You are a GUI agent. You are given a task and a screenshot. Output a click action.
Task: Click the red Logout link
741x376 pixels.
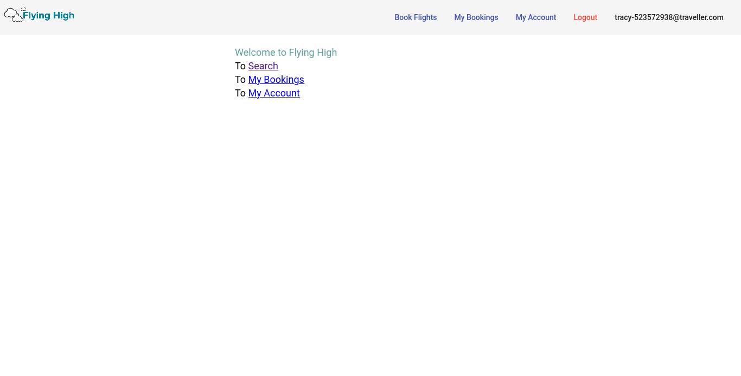[585, 17]
